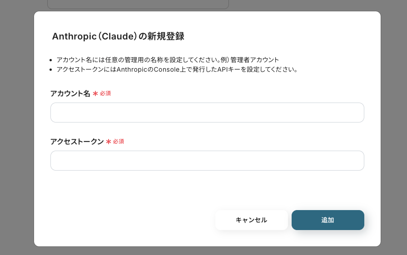Select the アカウント名 field label
Screen dimensions: 407x255
[70, 93]
